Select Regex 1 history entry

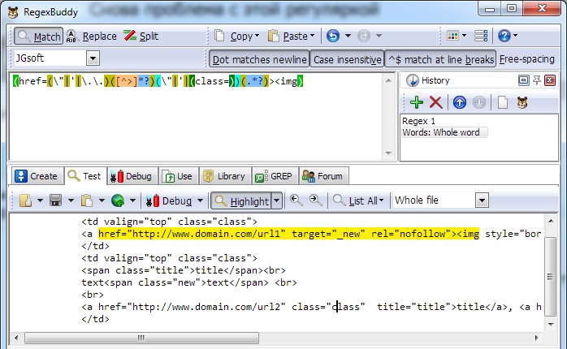pyautogui.click(x=418, y=121)
